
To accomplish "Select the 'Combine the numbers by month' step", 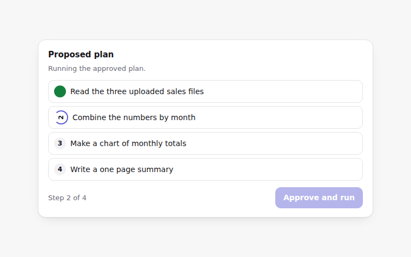I will 205,117.
